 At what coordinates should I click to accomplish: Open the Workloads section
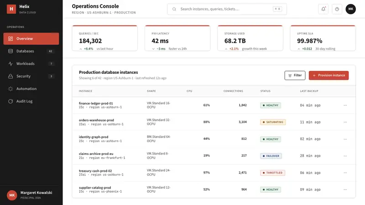click(31, 64)
